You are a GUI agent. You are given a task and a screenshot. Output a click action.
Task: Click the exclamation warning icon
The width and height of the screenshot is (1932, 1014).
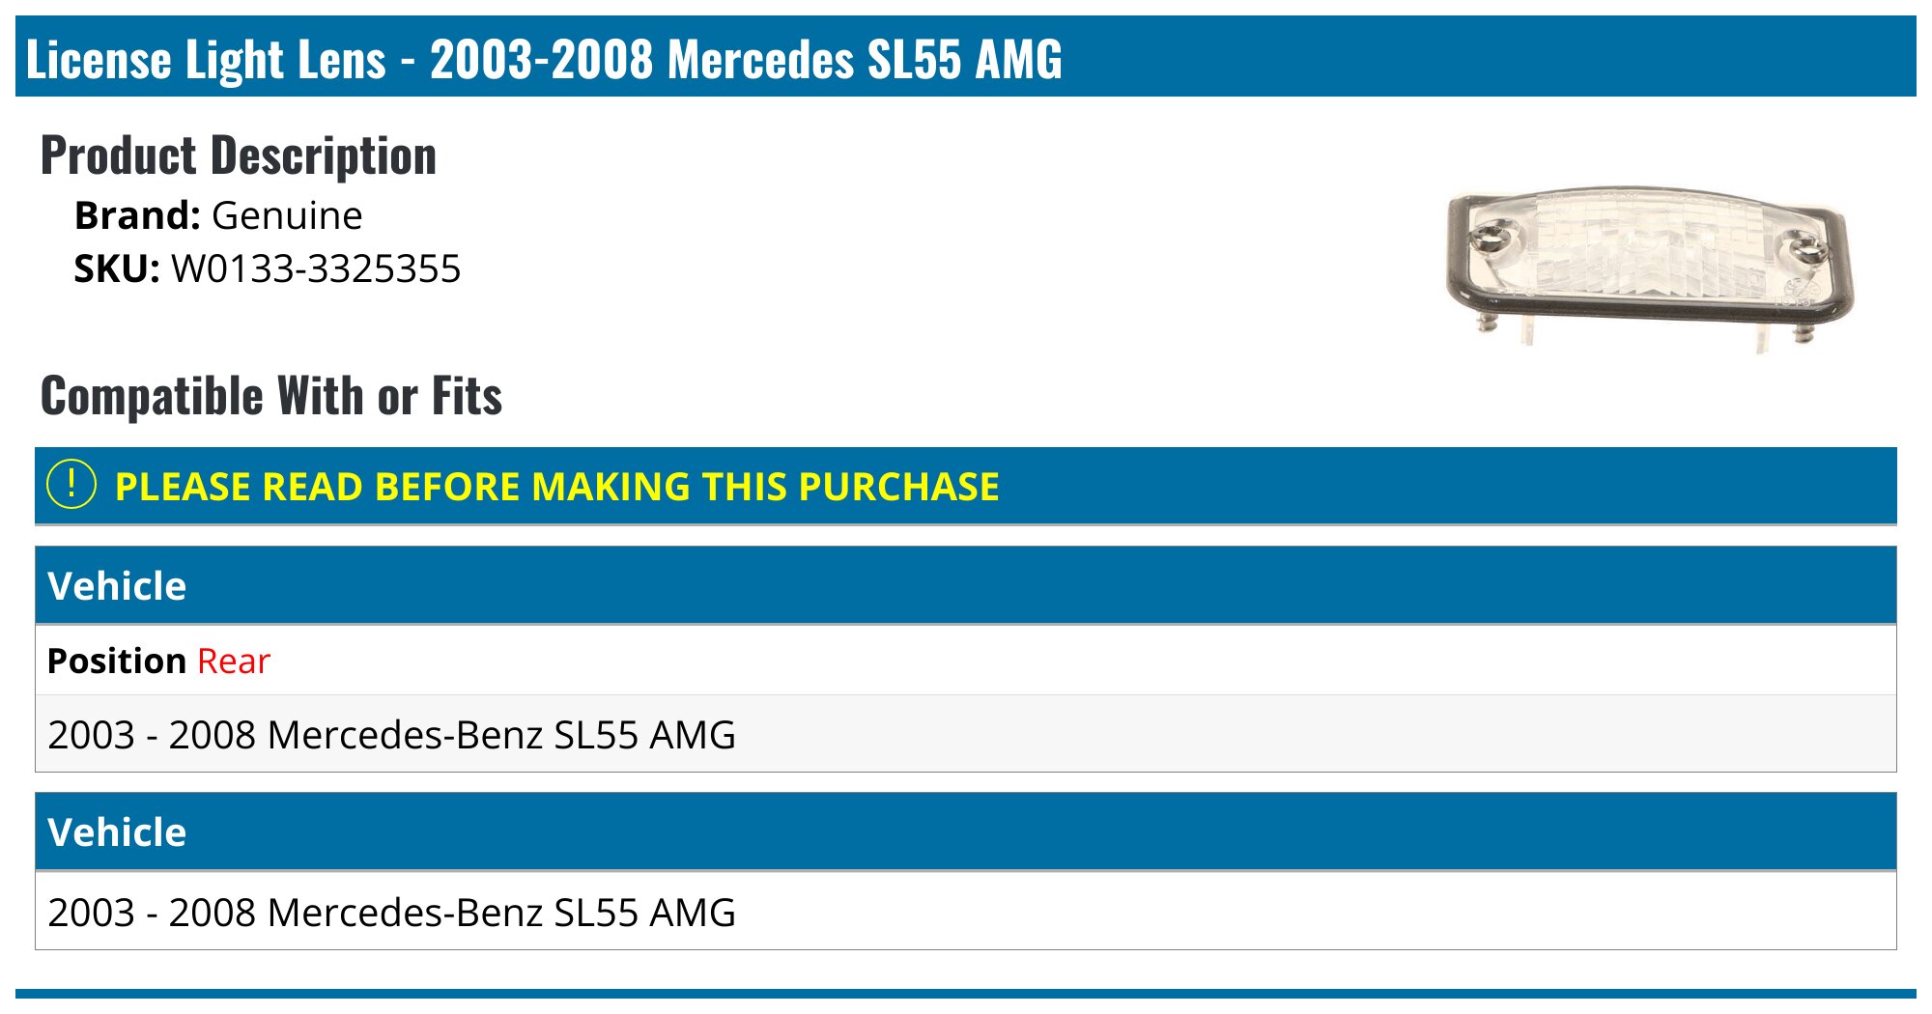point(71,485)
